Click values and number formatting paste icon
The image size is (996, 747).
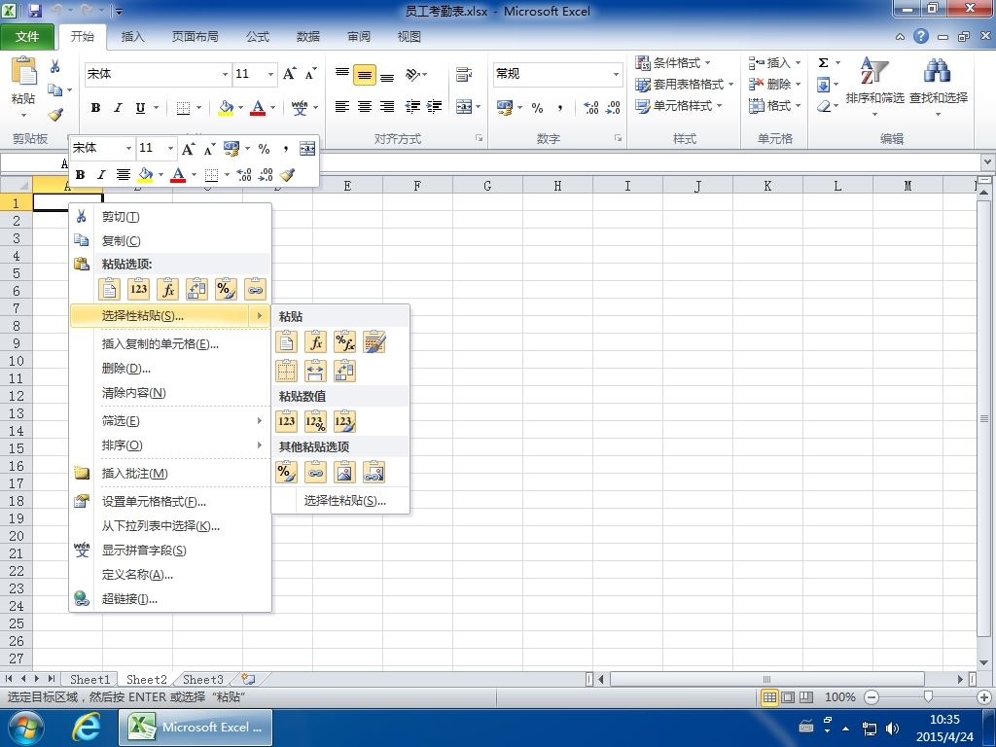point(315,420)
